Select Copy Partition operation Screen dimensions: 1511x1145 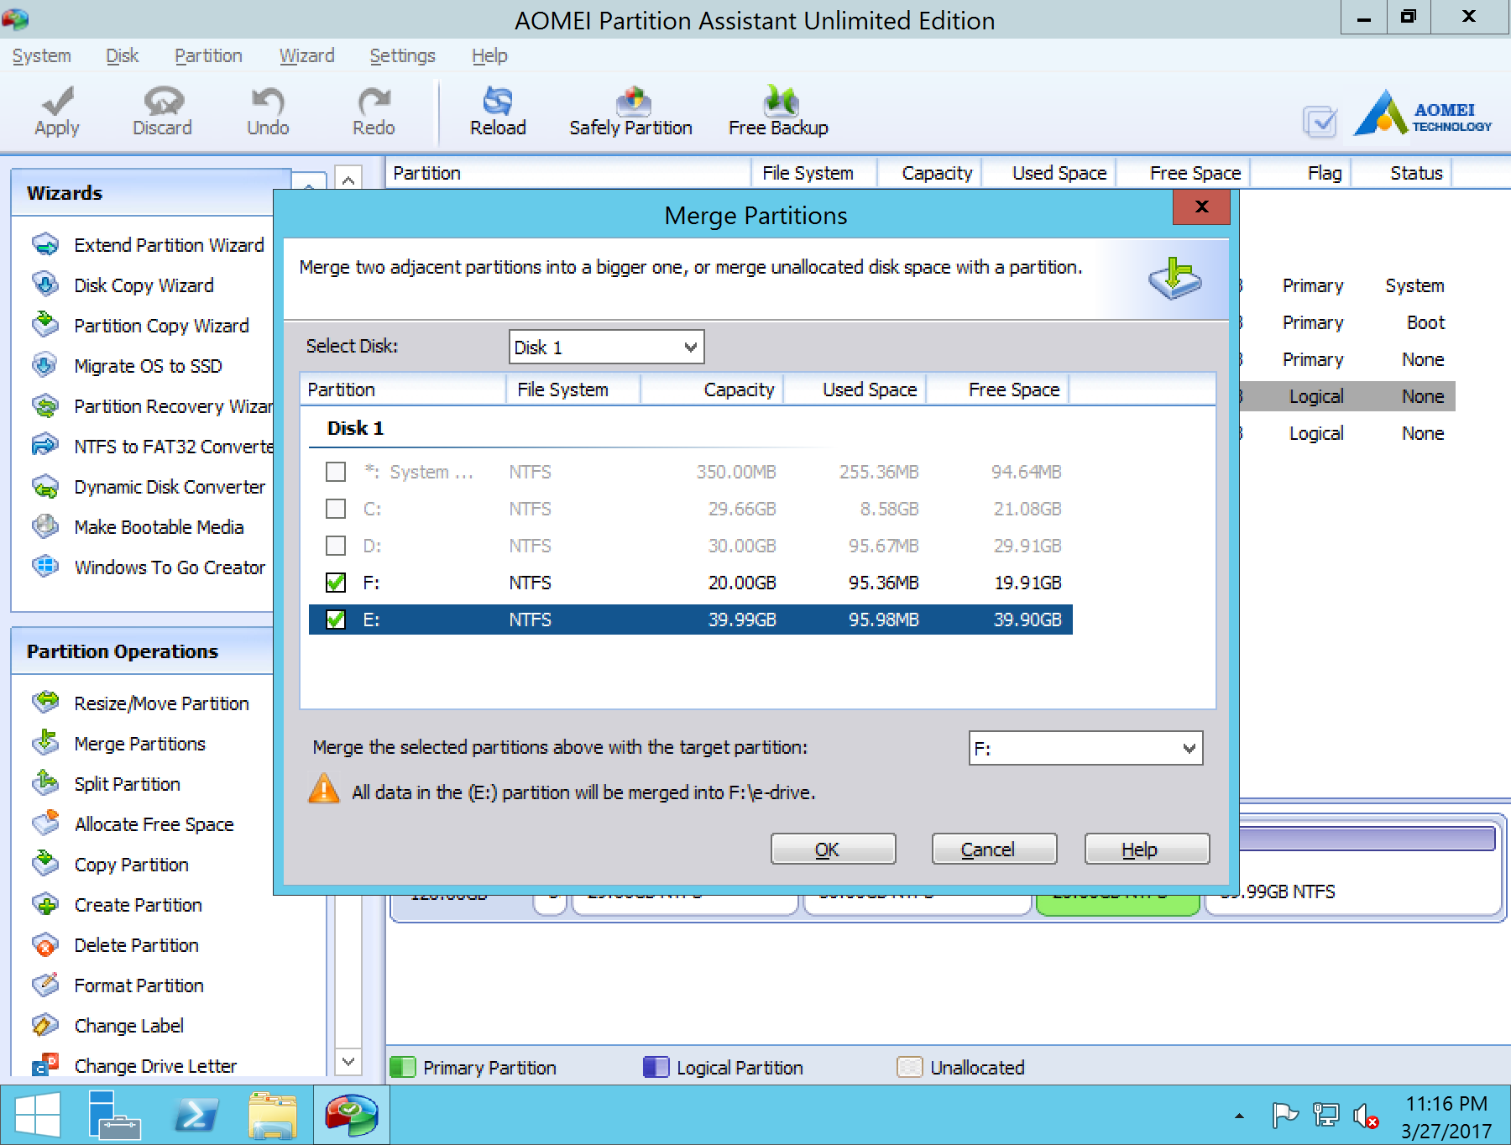111,865
